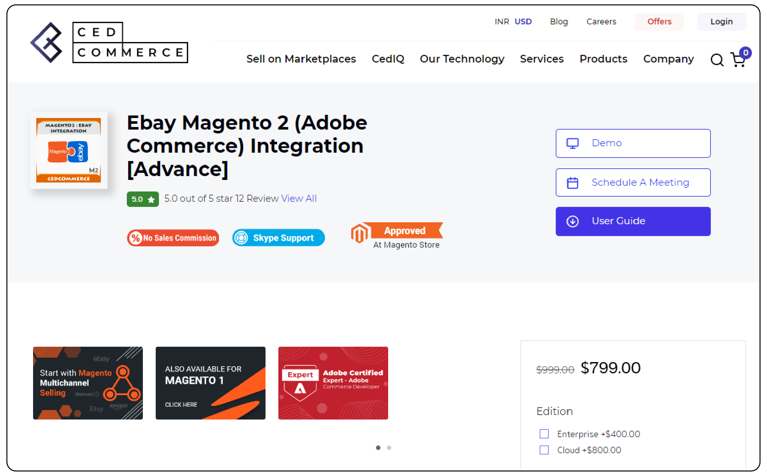Click the CED COMMERCE wordmark
The height and width of the screenshot is (475, 767).
[x=130, y=42]
